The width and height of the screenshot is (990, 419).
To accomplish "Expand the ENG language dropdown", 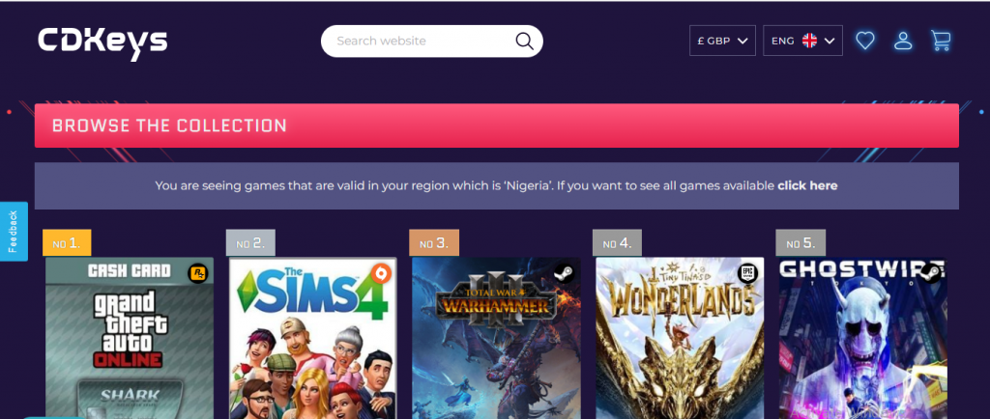I will pyautogui.click(x=802, y=41).
